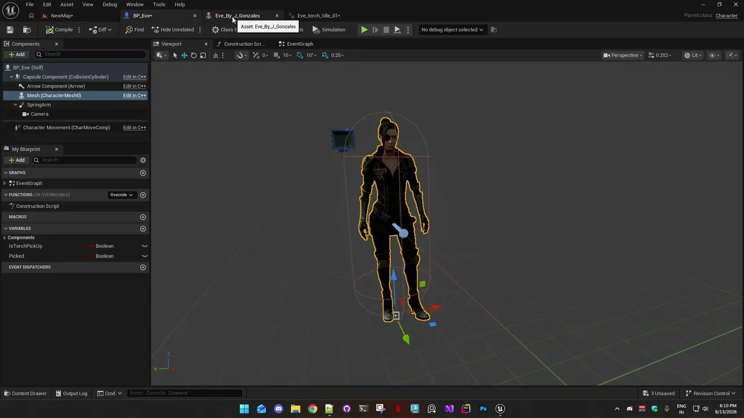744x418 pixels.
Task: Click Edit in C++ for Capsule Component
Action: (134, 77)
